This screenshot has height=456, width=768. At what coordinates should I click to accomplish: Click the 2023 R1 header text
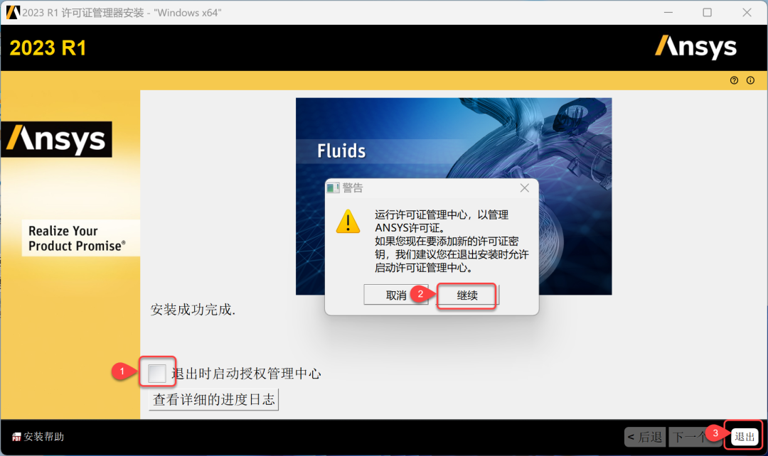pos(48,48)
